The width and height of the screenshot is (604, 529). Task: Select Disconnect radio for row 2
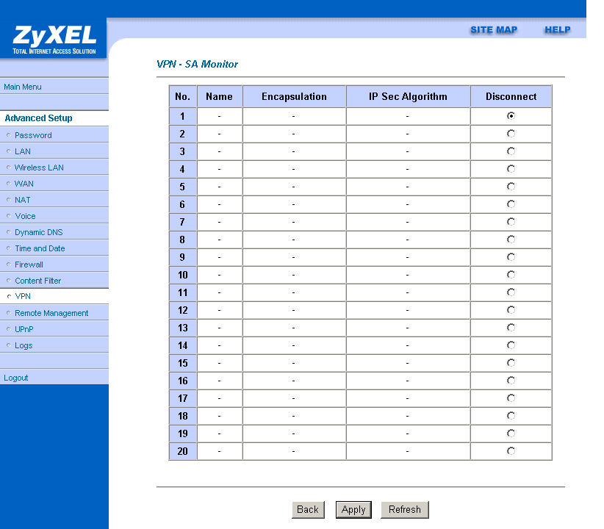(511, 133)
